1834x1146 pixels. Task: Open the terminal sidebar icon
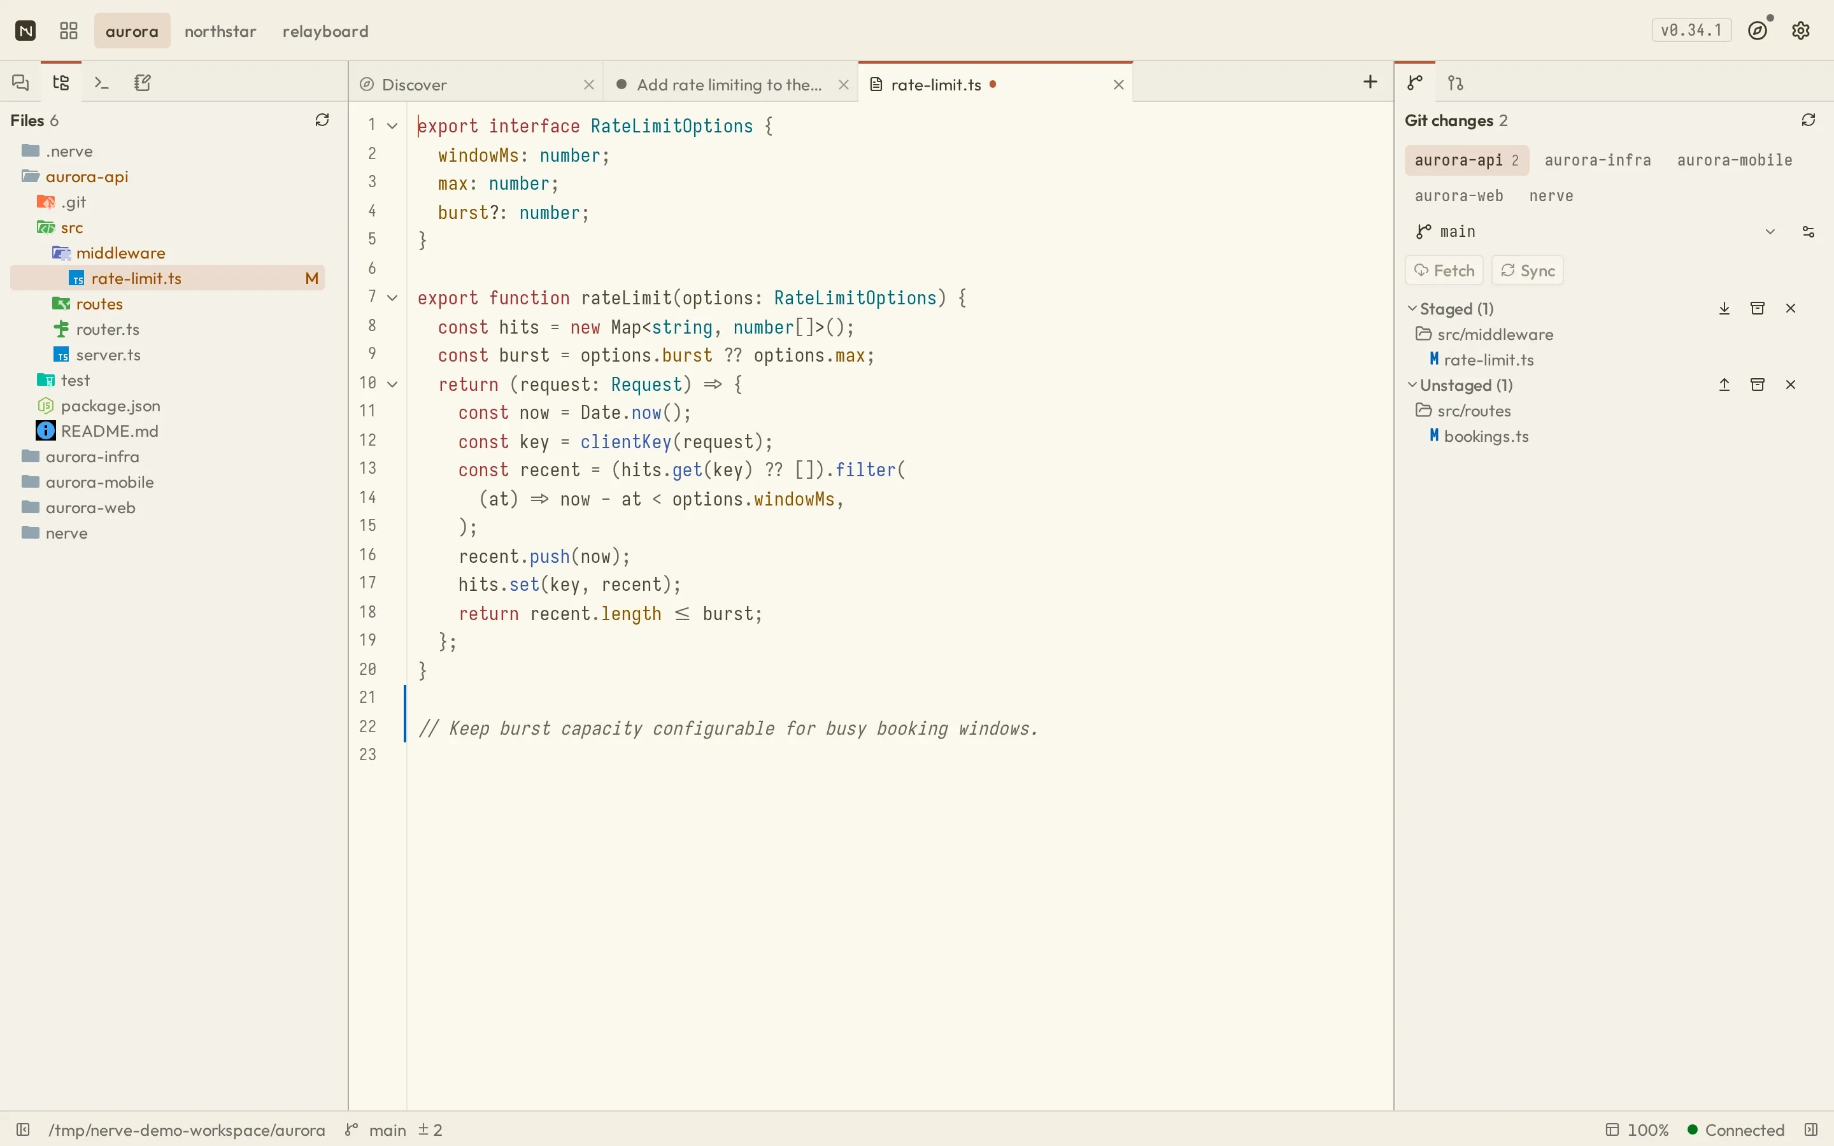pos(101,83)
